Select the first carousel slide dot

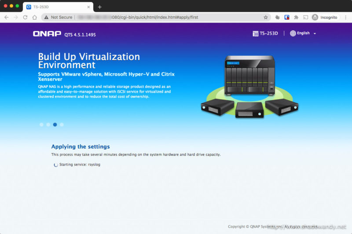(x=41, y=125)
